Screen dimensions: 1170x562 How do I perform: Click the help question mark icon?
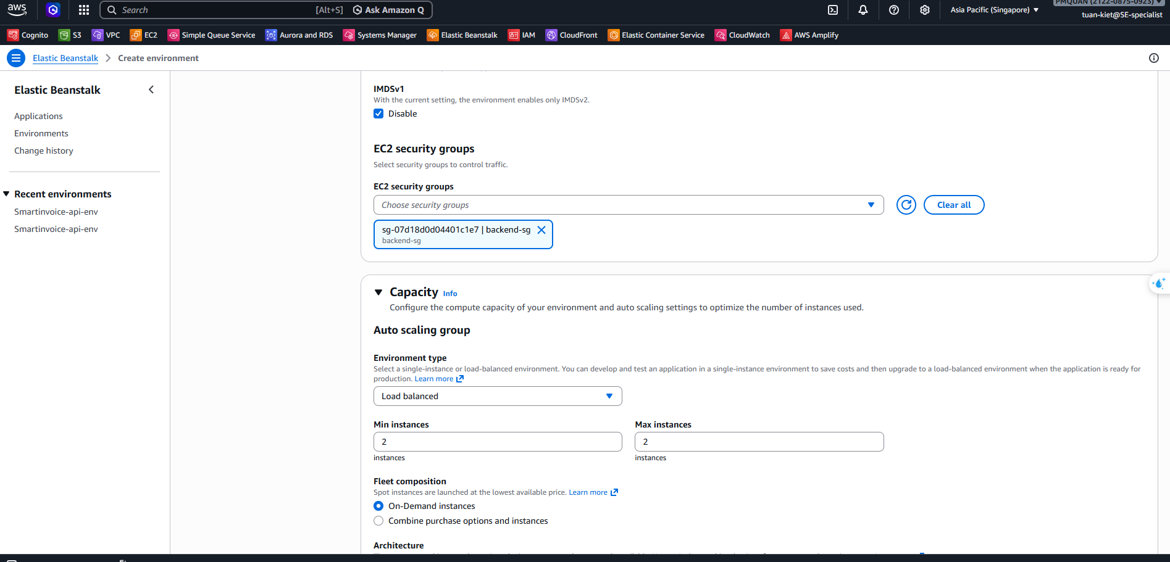point(893,10)
